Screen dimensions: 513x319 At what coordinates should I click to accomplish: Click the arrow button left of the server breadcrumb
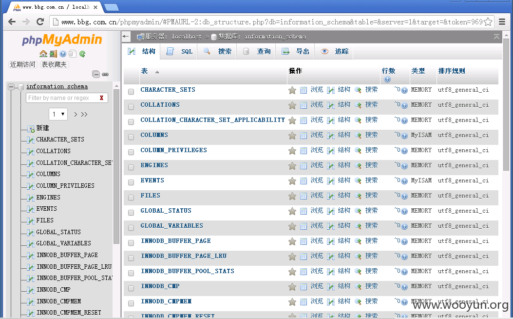tap(126, 37)
